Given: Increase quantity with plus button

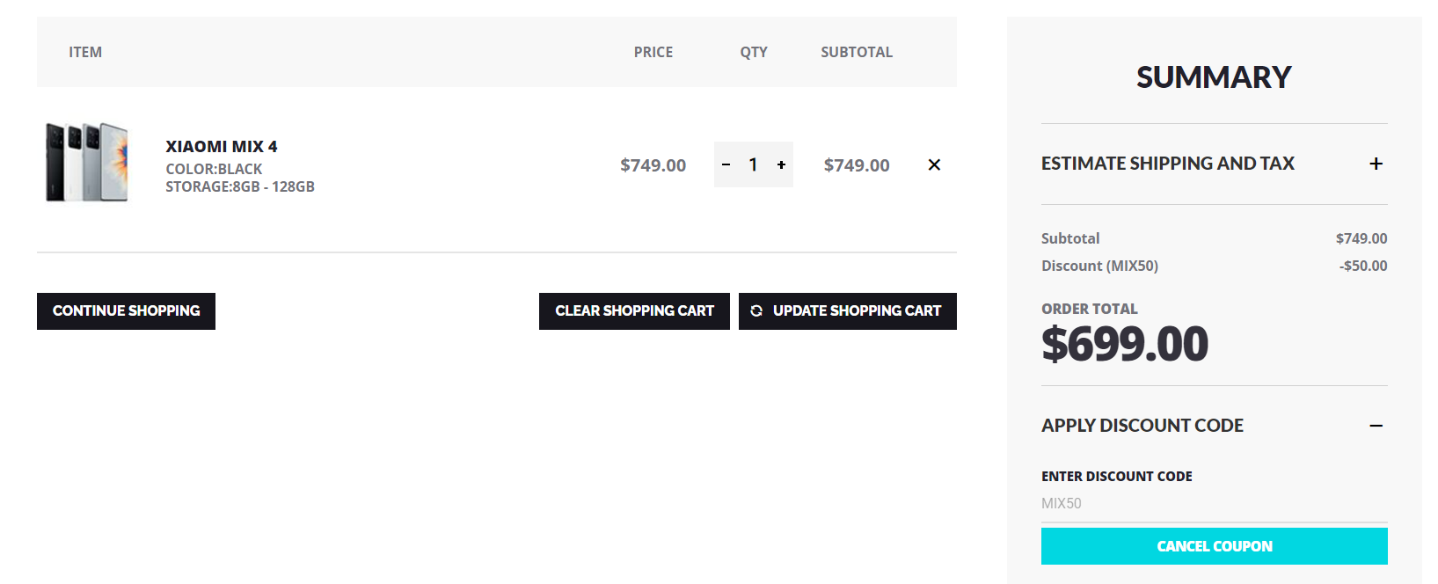Looking at the screenshot, I should click(781, 164).
